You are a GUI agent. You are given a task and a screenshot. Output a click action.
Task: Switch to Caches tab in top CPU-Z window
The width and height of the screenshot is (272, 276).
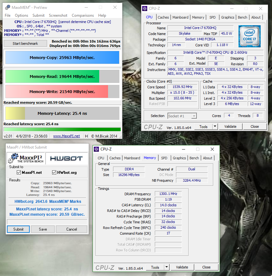tap(163, 17)
